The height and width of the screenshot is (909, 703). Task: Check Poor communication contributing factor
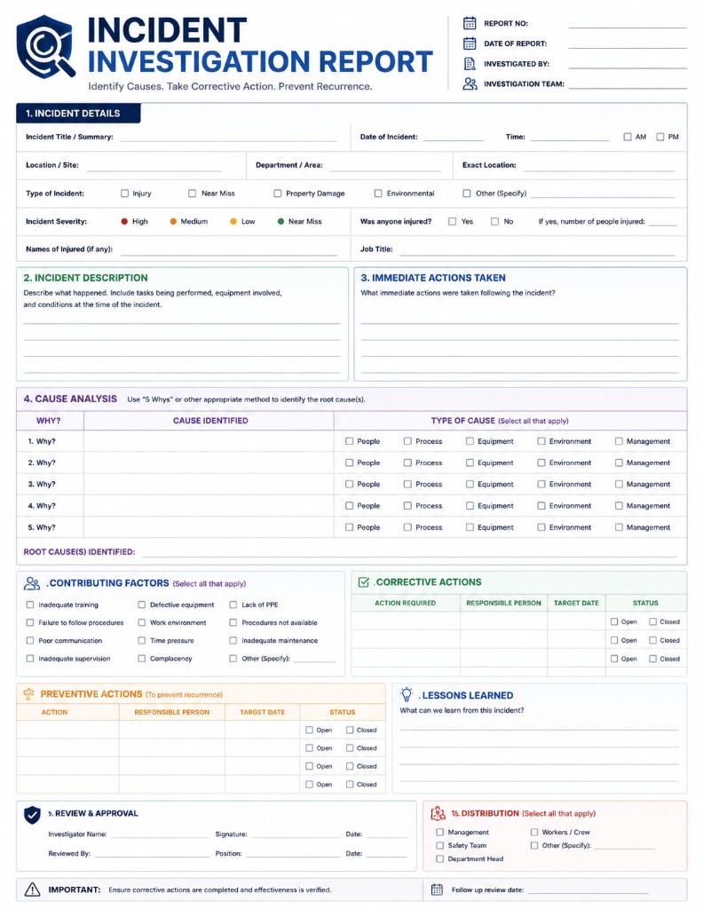[30, 641]
